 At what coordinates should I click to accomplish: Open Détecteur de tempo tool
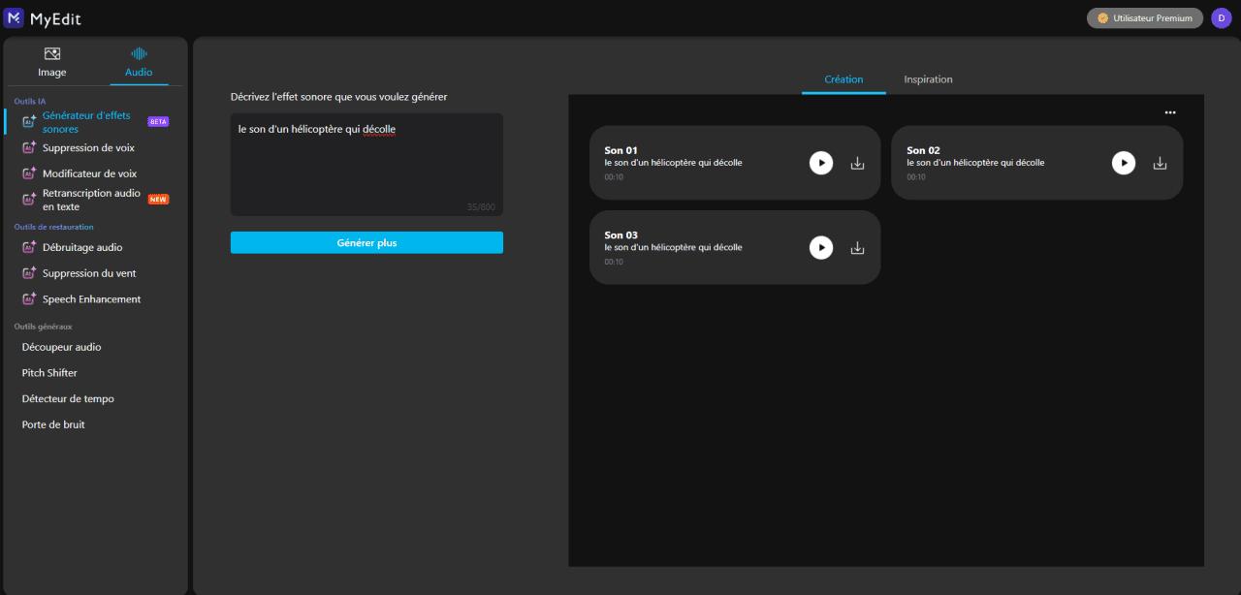pos(68,399)
